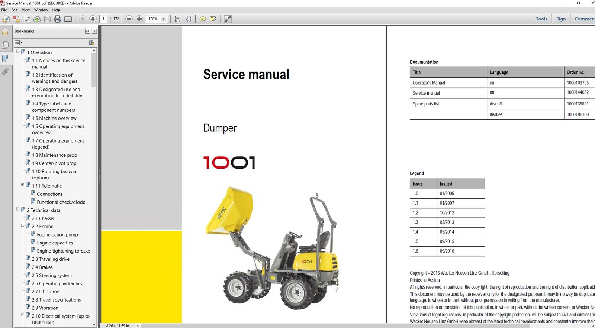
Task: Select the Highlight text tool
Action: pos(213,19)
